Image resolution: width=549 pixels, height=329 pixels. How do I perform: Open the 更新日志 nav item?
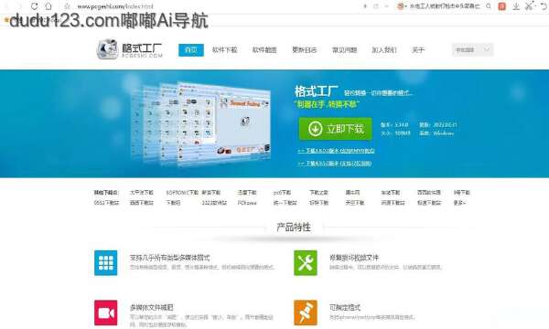[305, 50]
